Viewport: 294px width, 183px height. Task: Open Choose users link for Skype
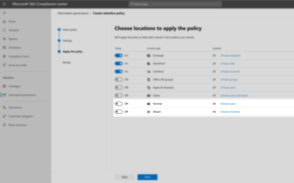point(228,87)
